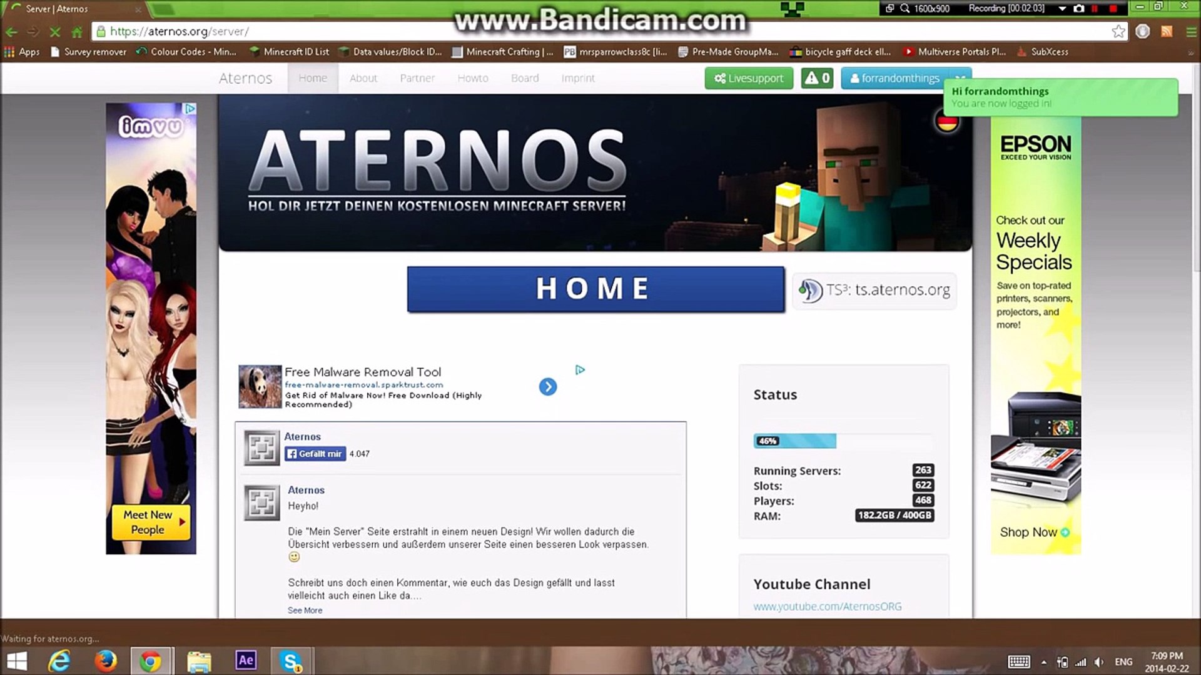
Task: Click the Livesupport button
Action: [x=749, y=78]
